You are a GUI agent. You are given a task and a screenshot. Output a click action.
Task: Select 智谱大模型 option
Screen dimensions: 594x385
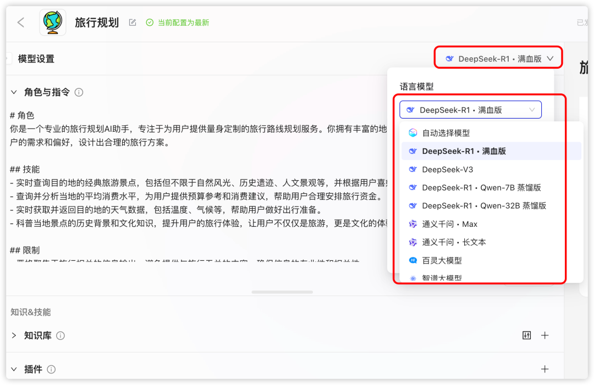point(491,277)
